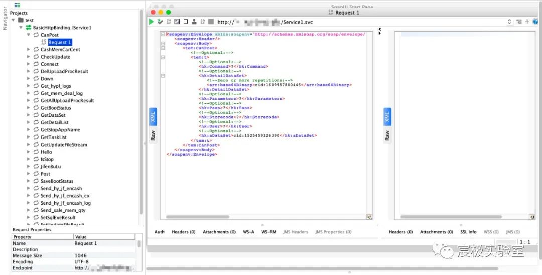Screen dimensions: 542x275
Task: Toggle the request/response splitter arrows
Action: click(379, 31)
